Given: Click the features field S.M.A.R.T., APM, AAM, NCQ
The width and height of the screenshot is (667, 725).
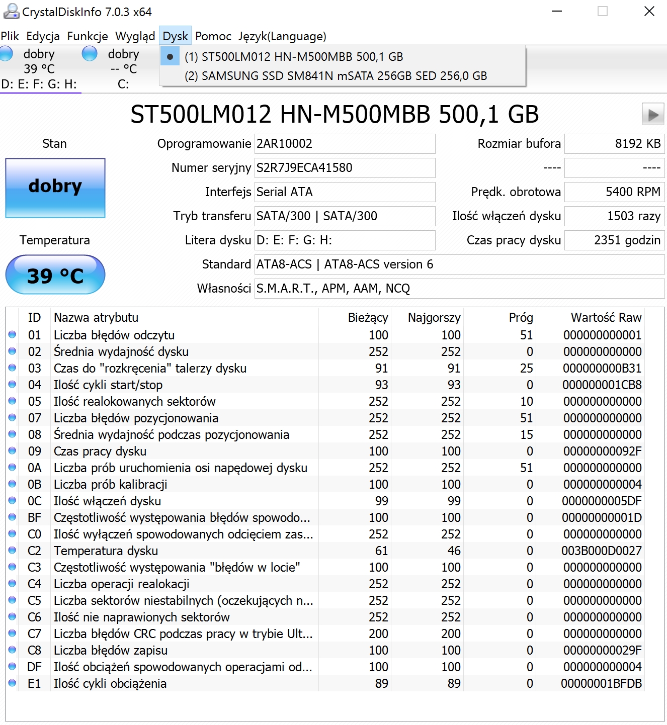Looking at the screenshot, I should 459,289.
